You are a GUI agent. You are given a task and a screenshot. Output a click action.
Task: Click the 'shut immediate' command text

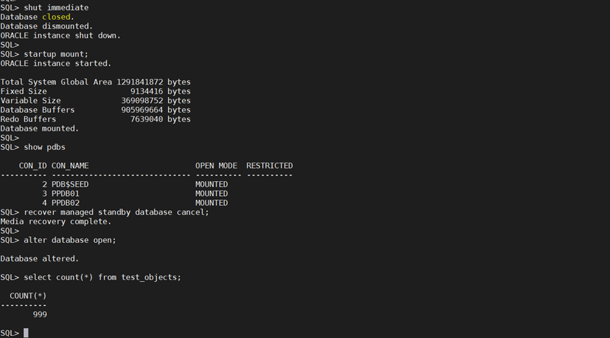pos(56,7)
